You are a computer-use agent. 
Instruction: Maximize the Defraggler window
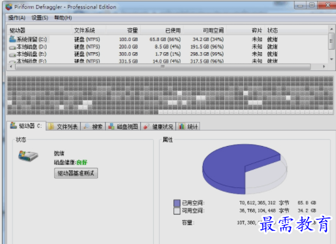(x=312, y=5)
